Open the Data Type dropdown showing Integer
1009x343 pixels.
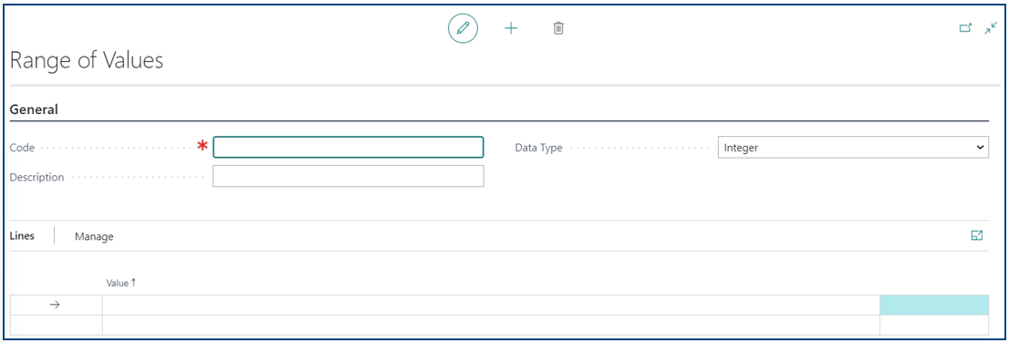click(x=853, y=148)
